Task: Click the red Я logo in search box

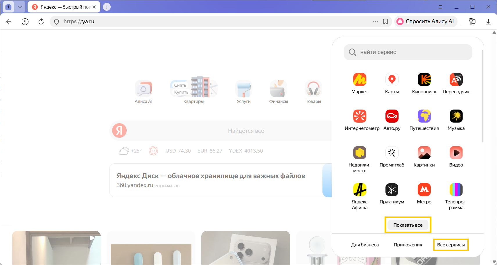Action: point(119,130)
